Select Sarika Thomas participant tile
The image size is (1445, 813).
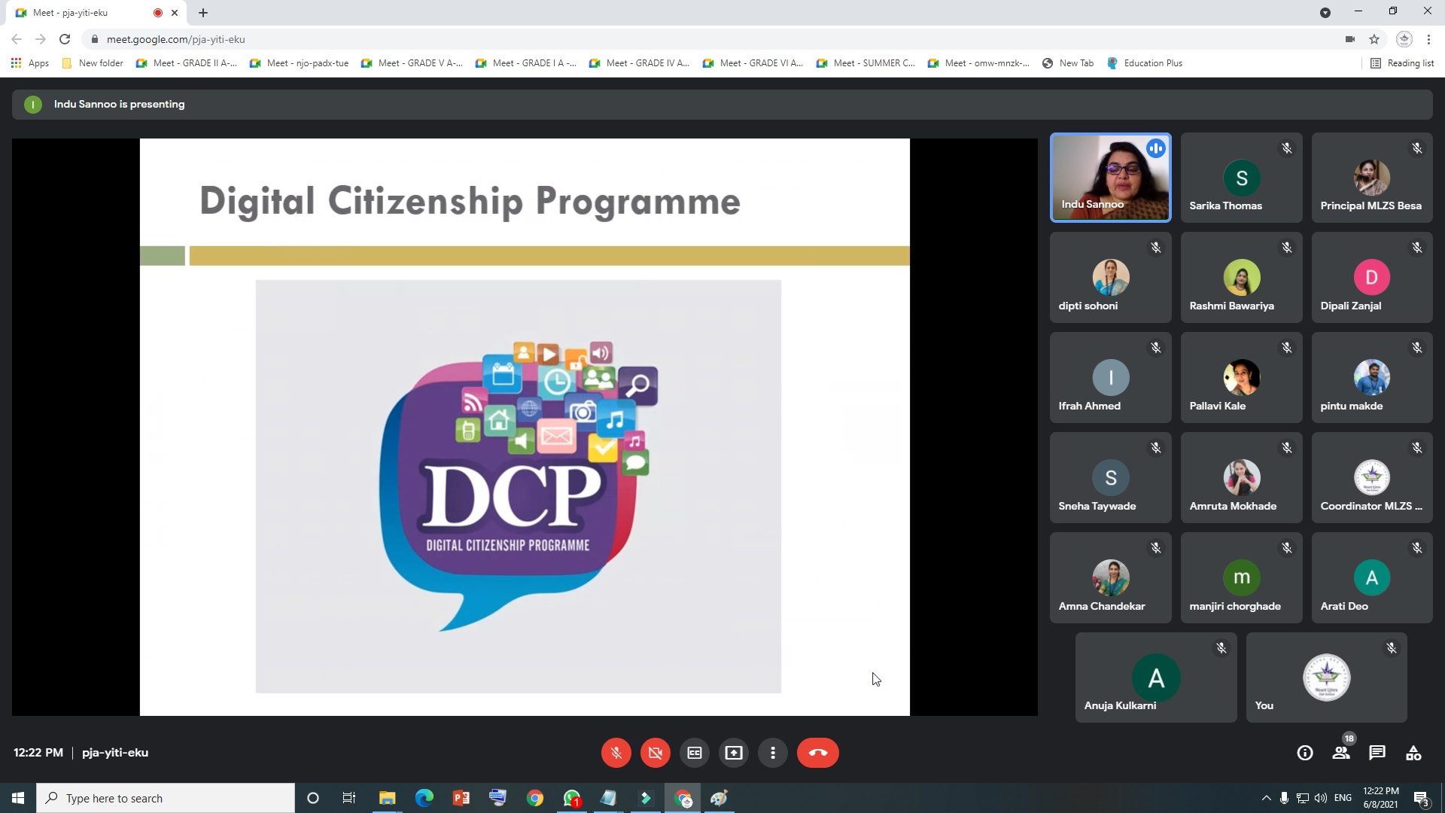[x=1241, y=178]
